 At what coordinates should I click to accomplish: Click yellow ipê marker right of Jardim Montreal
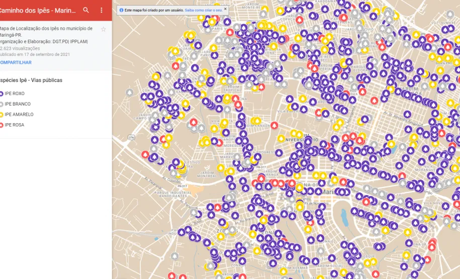[220, 168]
